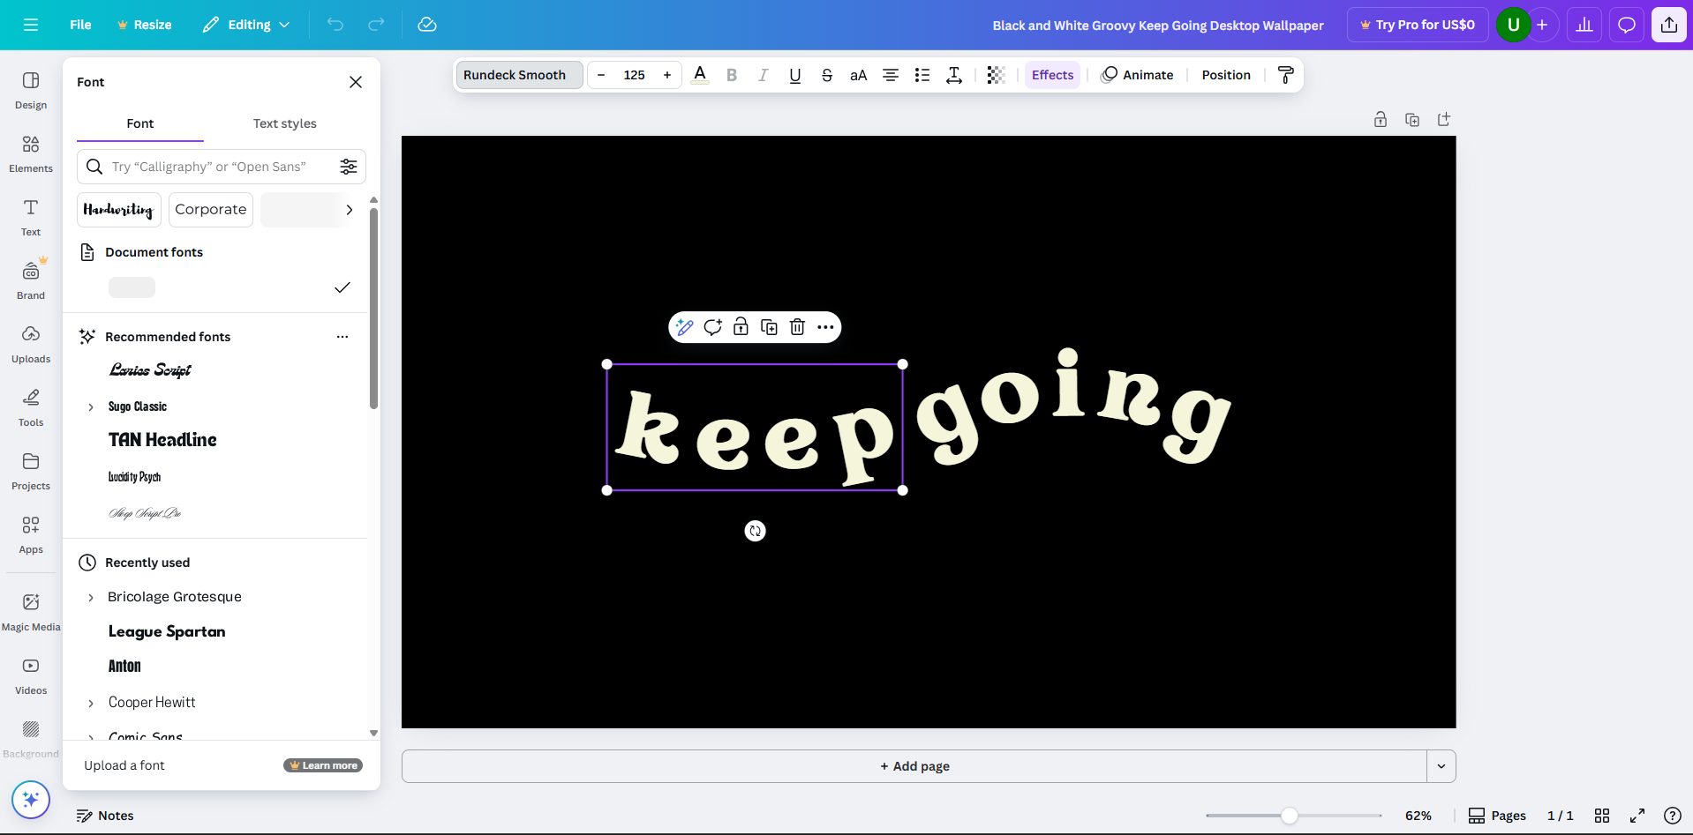Open the File menu
Screen dimensions: 1693x835
79,25
